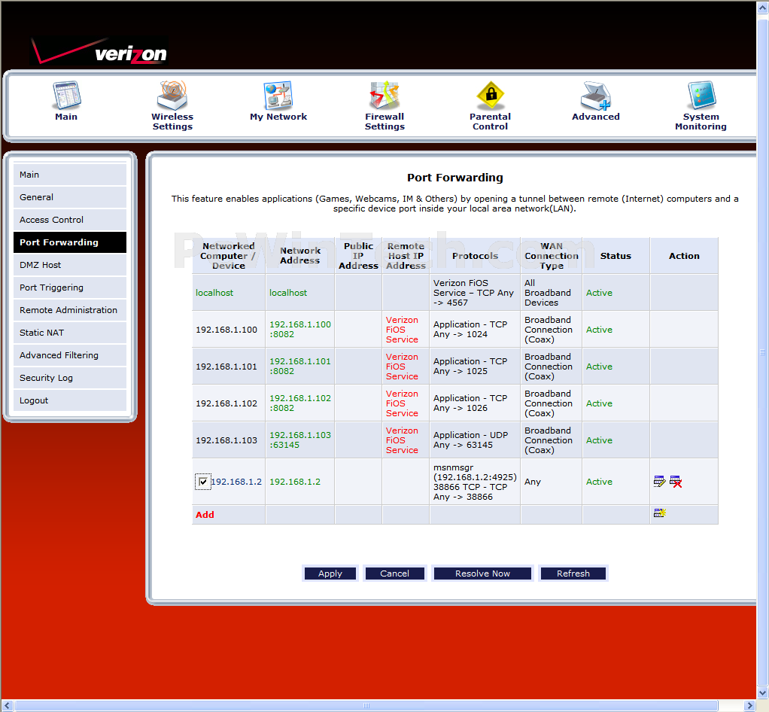
Task: Click the Refresh button
Action: pyautogui.click(x=573, y=573)
